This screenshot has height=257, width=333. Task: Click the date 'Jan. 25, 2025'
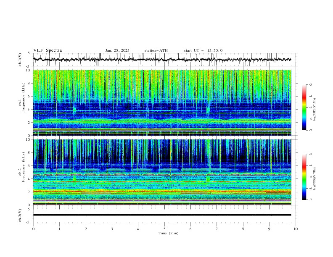coord(117,50)
